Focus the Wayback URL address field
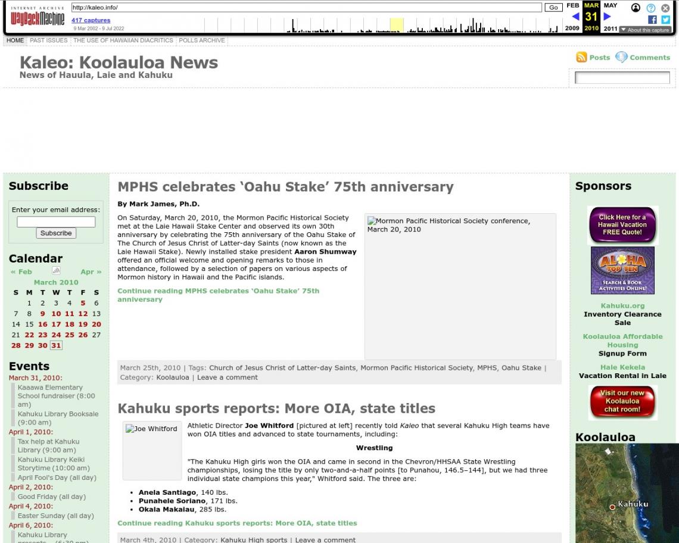This screenshot has width=679, height=543. coord(306,7)
